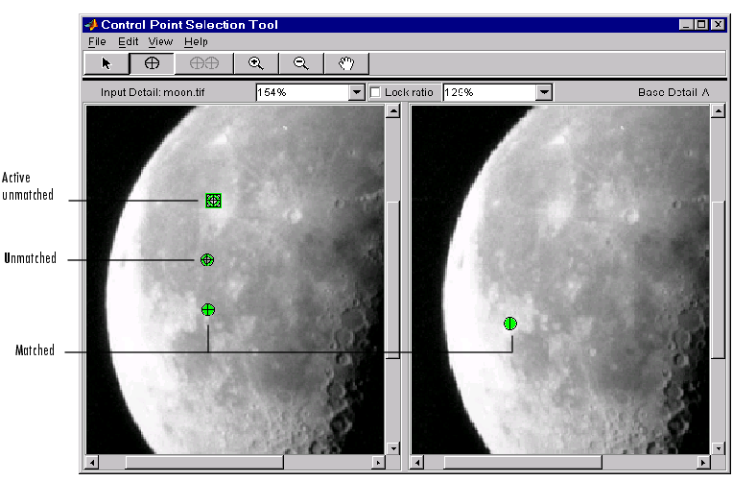This screenshot has width=733, height=481.
Task: Click the input image horizontal scrollbar thumb
Action: click(204, 463)
